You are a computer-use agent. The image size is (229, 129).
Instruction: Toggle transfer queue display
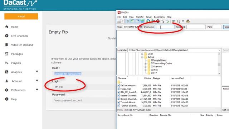142,21
